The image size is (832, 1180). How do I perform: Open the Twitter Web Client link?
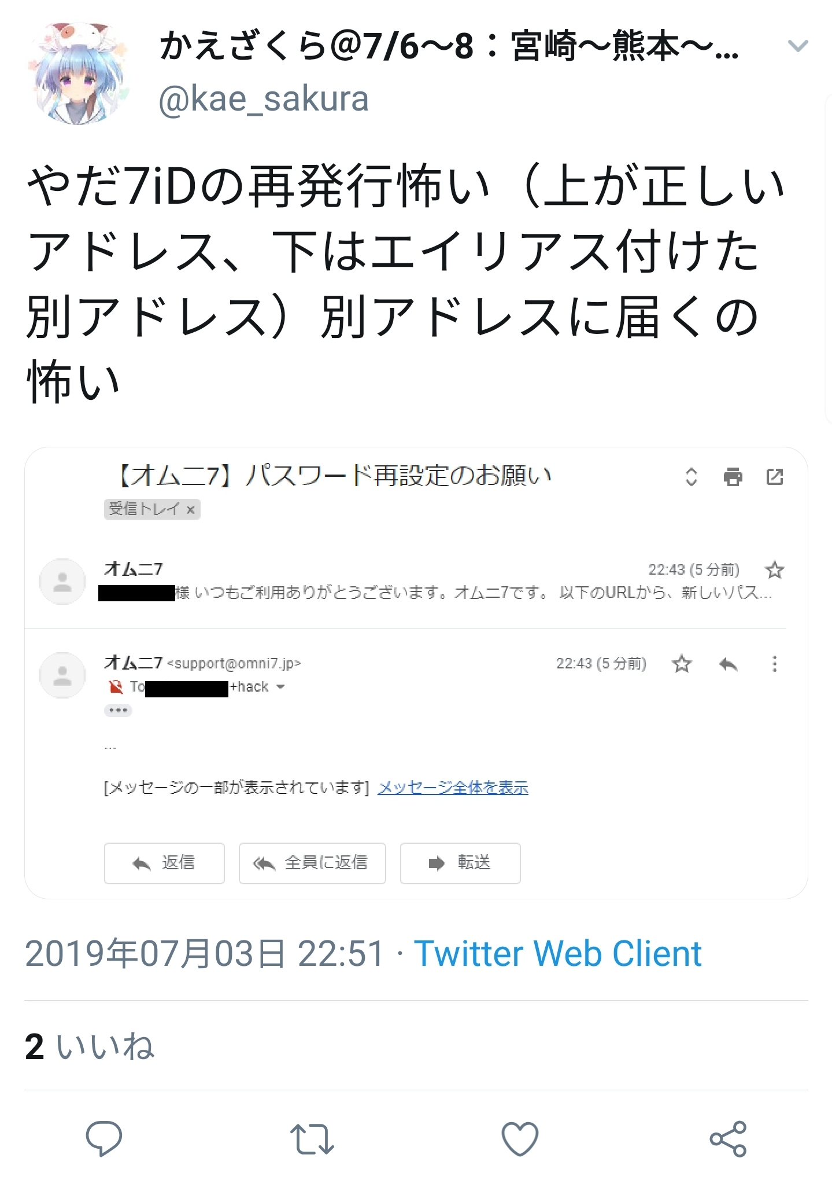coord(557,953)
